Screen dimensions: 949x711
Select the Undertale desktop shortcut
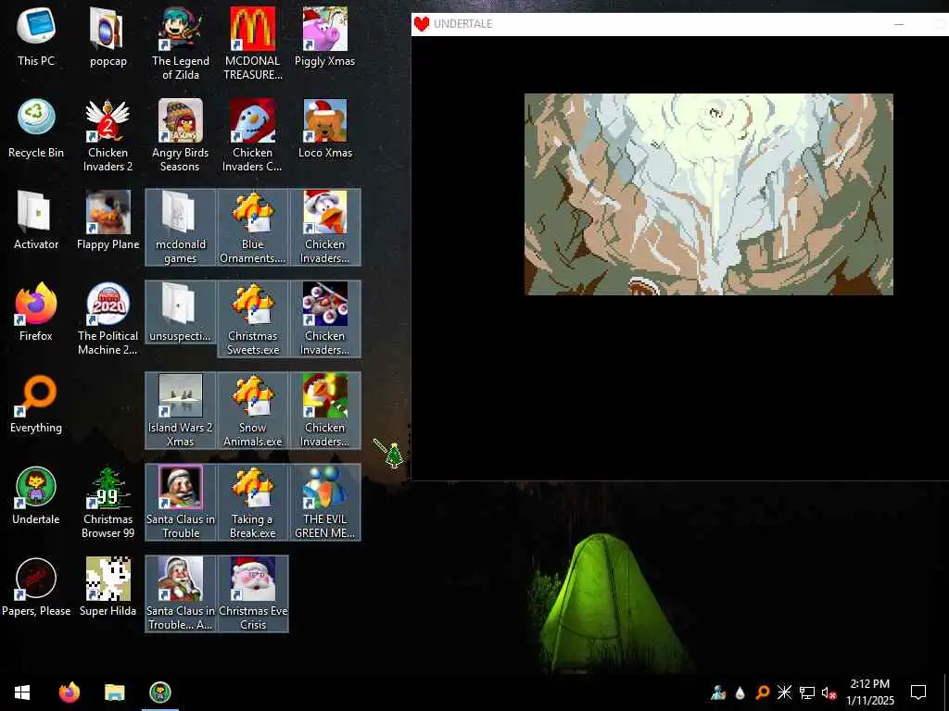[x=36, y=496]
